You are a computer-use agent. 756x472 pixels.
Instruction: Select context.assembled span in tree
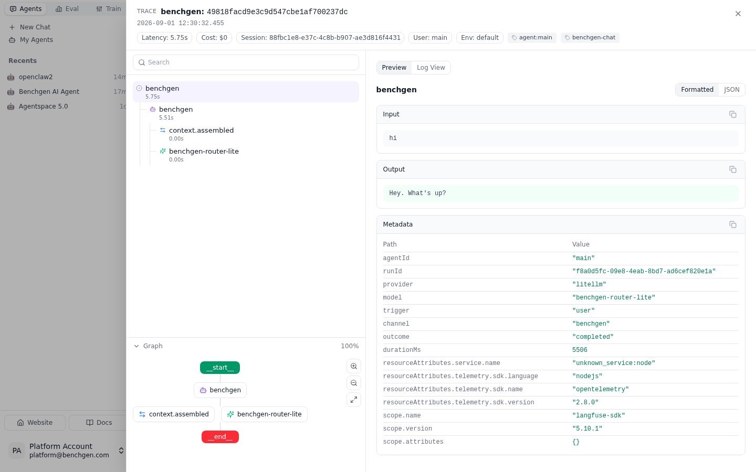pyautogui.click(x=257, y=134)
